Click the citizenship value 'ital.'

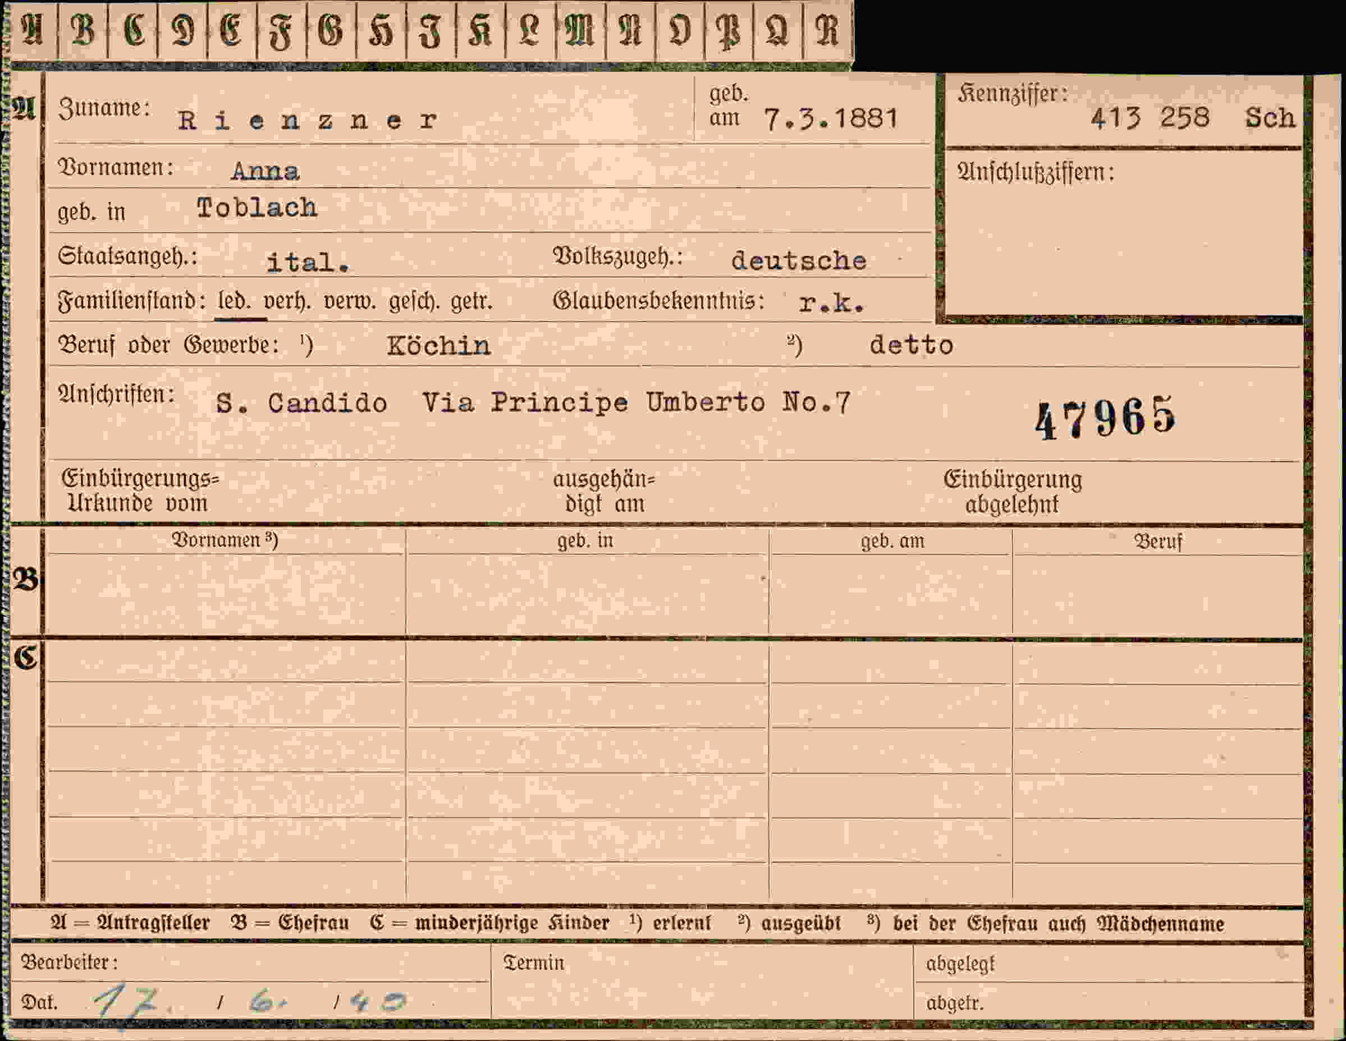tap(308, 263)
